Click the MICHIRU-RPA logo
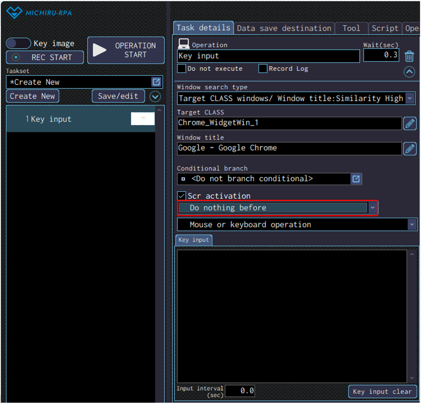Screen dimensions: 421x404 coord(39,13)
